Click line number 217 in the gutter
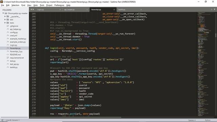 click(34, 48)
